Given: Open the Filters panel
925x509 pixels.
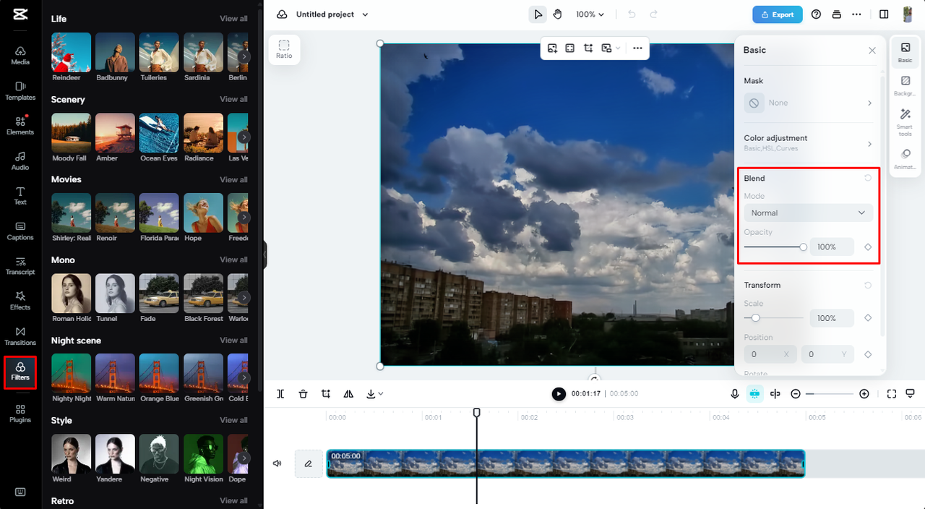Looking at the screenshot, I should [20, 372].
